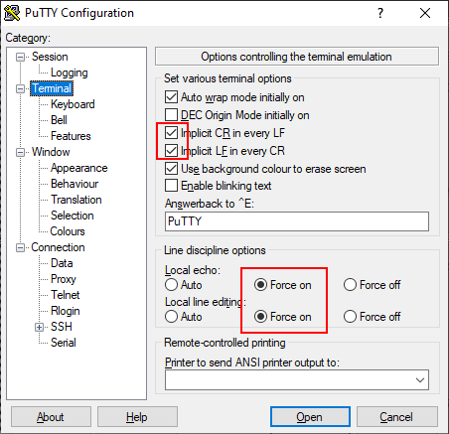Image resolution: width=449 pixels, height=434 pixels.
Task: Collapse the Window tree node
Action: point(21,152)
